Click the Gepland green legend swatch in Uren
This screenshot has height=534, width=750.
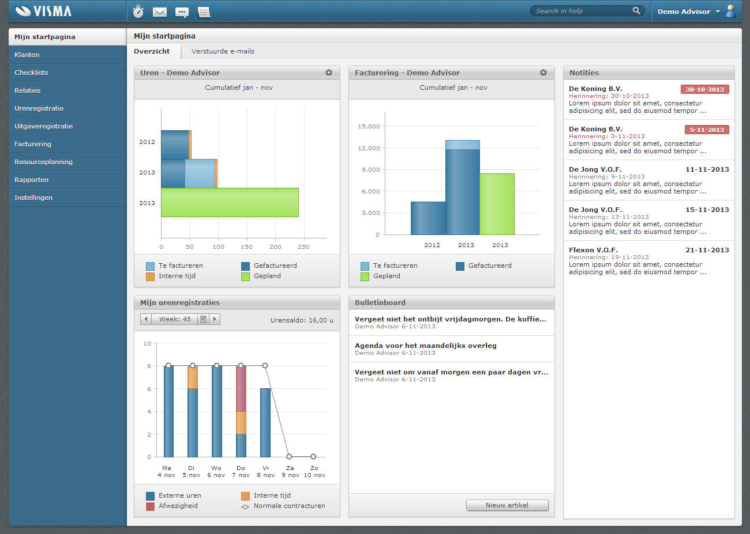coord(245,277)
